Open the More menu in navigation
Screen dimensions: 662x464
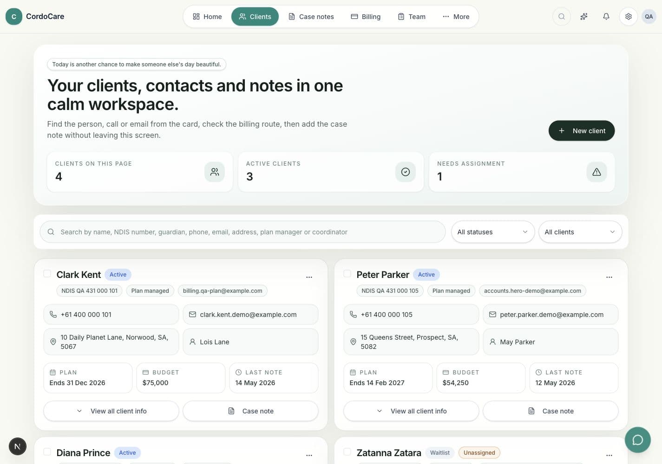(x=456, y=17)
